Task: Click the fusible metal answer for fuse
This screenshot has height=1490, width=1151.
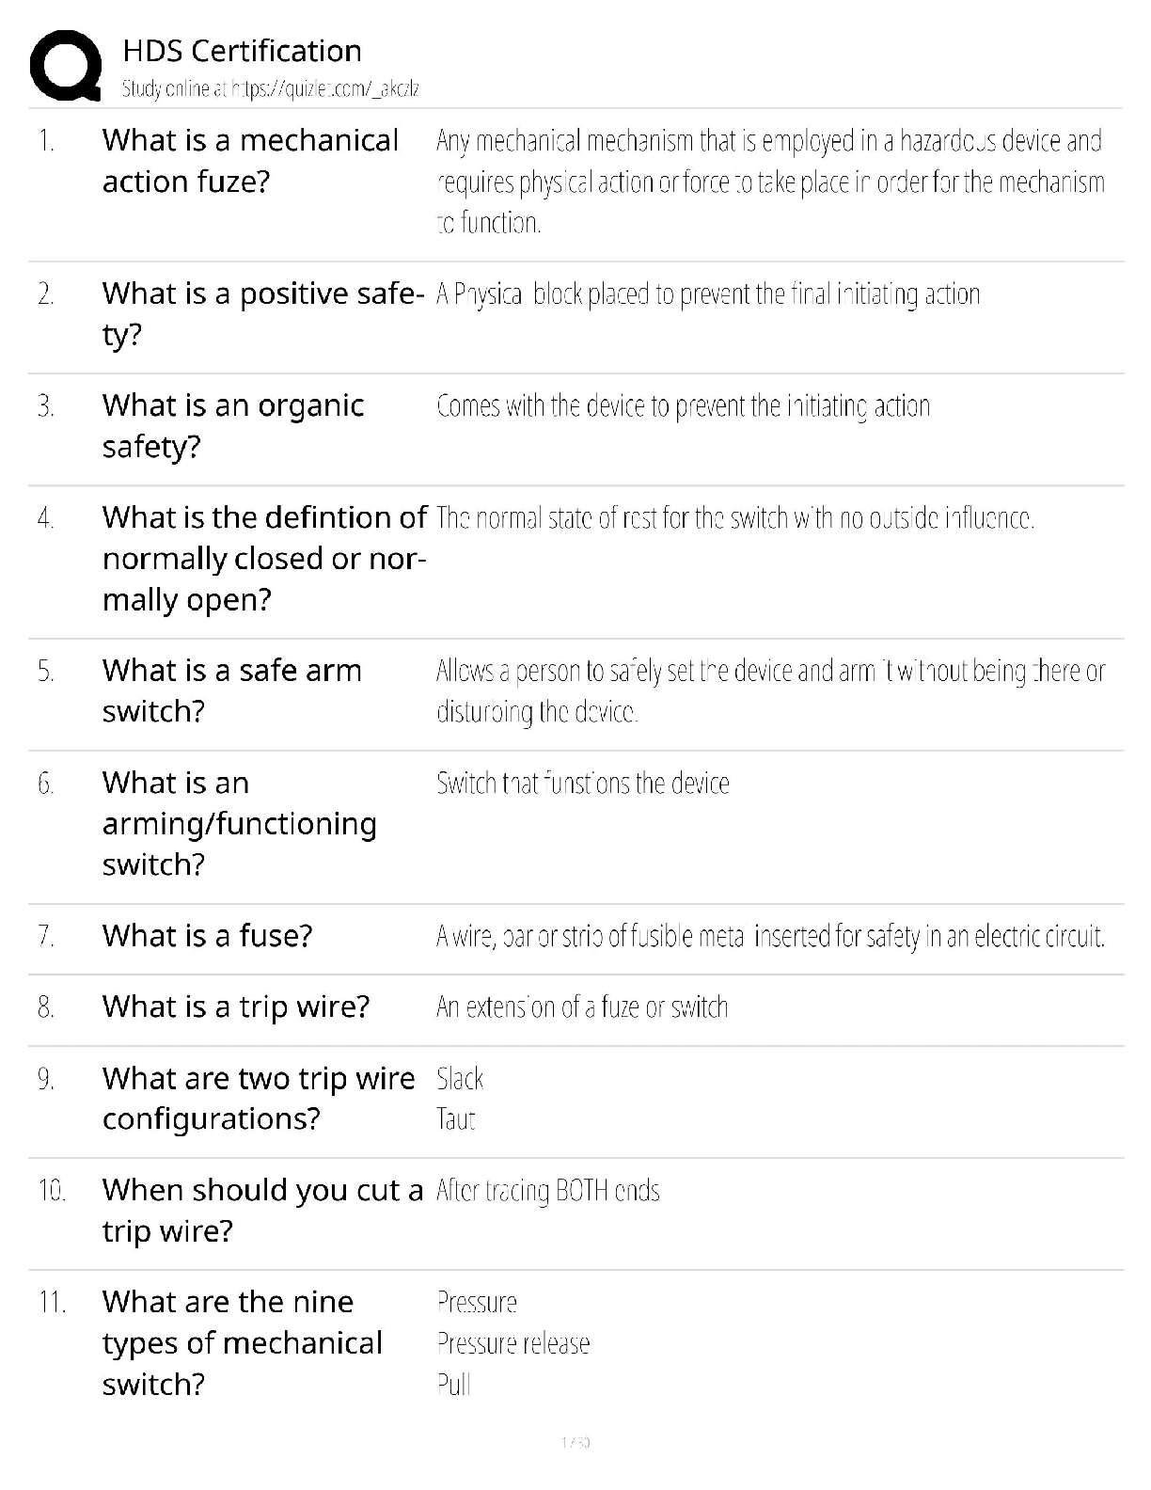Action: click(x=769, y=937)
